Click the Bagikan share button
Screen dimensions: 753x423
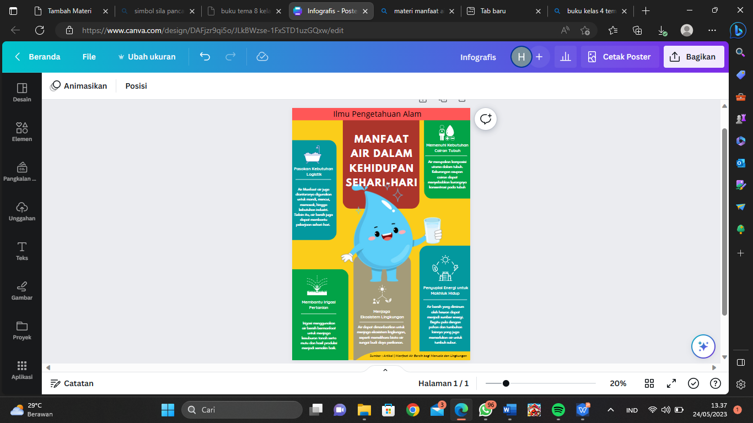tap(693, 57)
